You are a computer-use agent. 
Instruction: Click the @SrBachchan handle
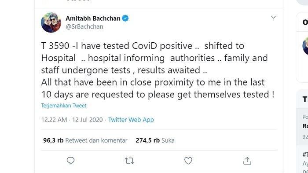(84, 26)
